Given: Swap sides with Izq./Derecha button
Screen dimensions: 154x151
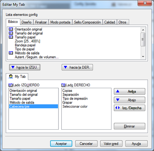Looking at the screenshot, I should click(129, 108).
